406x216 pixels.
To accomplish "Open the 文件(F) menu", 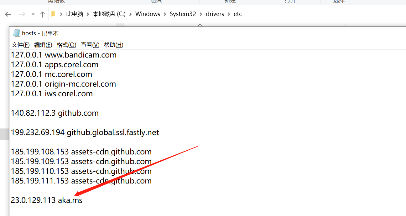I will (x=21, y=45).
